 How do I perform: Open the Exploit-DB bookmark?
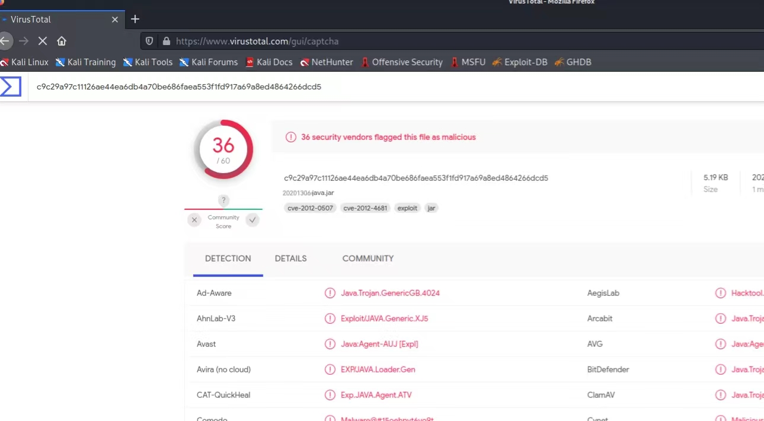(519, 62)
